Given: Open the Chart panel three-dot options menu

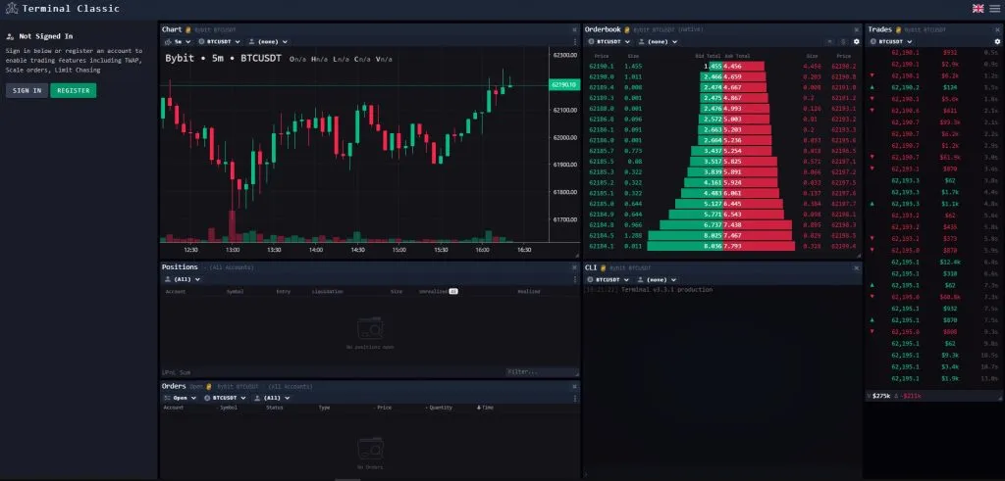Looking at the screenshot, I should click(575, 41).
